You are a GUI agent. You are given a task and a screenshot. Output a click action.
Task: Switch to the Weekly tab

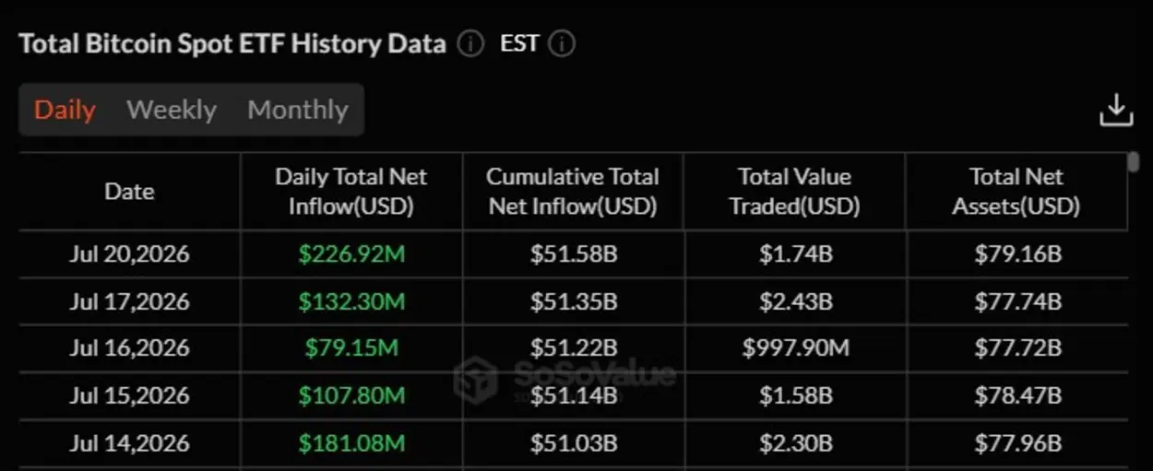click(172, 110)
